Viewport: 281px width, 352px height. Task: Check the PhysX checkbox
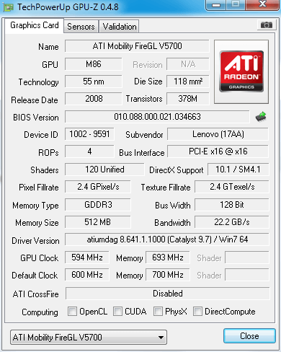pyautogui.click(x=158, y=311)
